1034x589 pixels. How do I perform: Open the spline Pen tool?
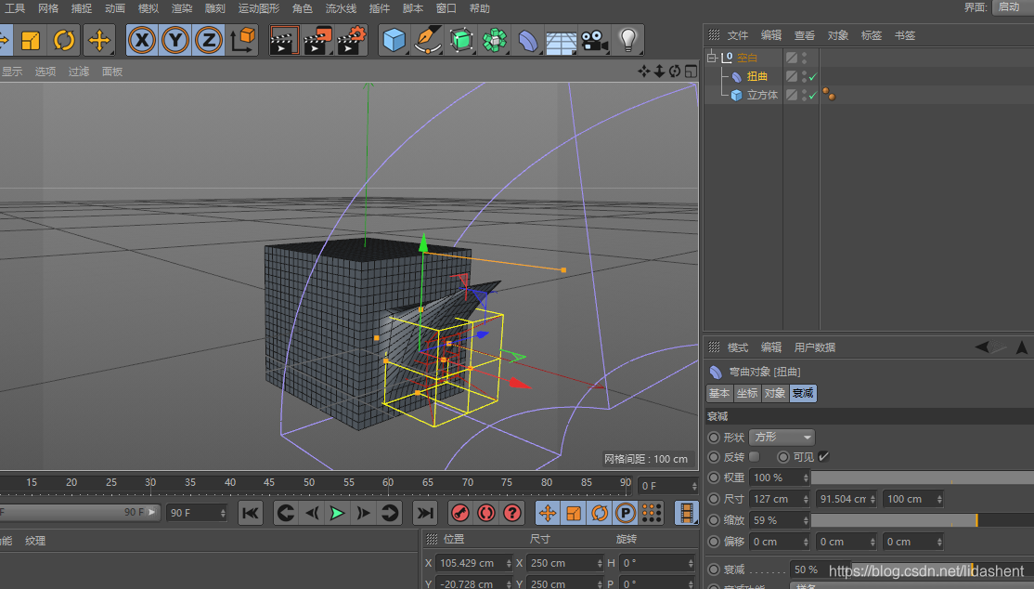(427, 40)
